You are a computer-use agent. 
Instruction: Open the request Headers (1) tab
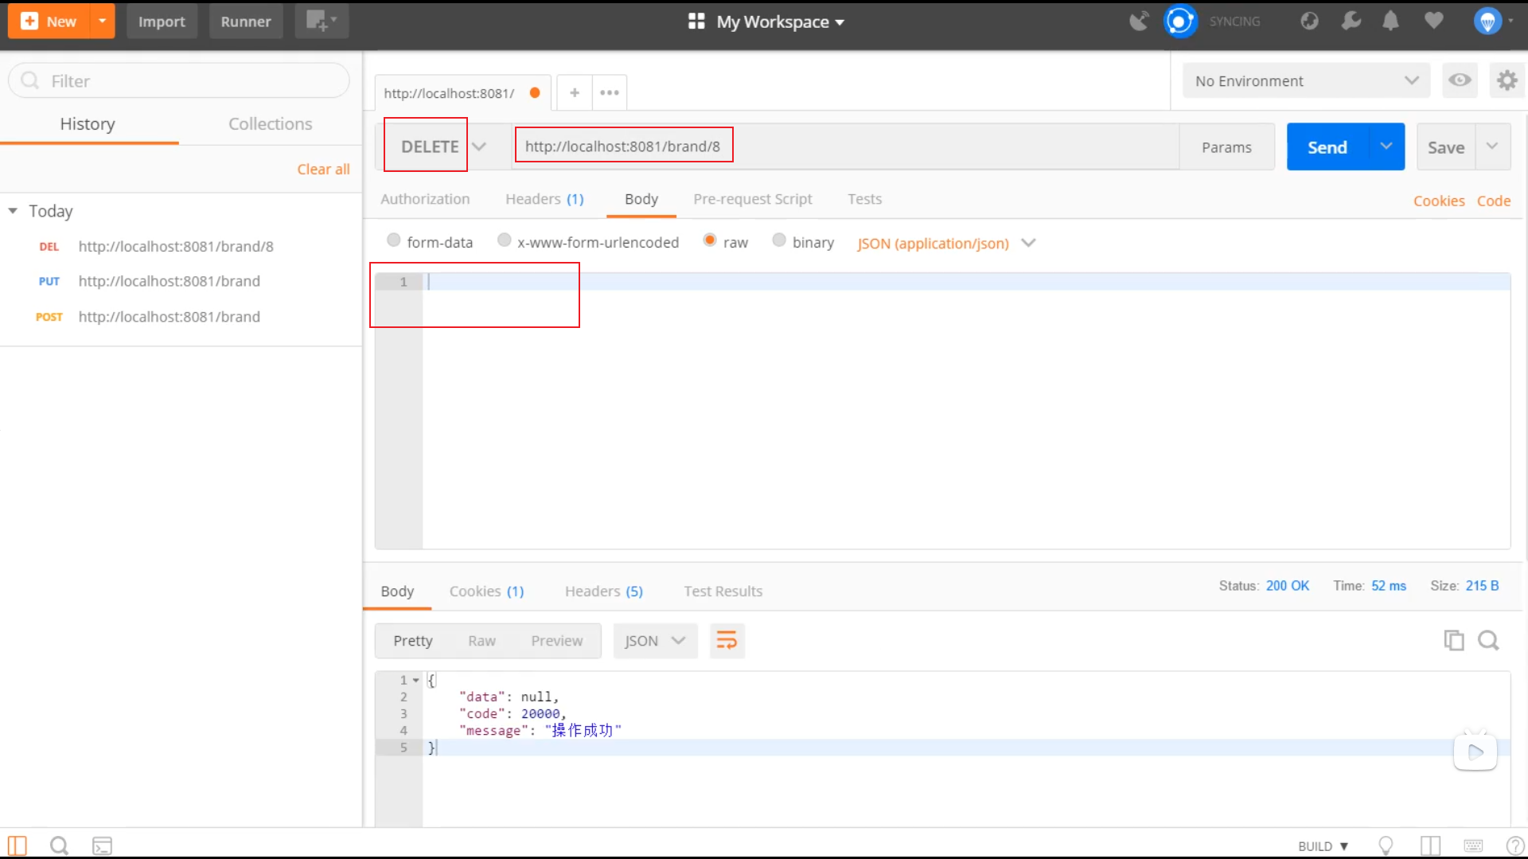544,199
